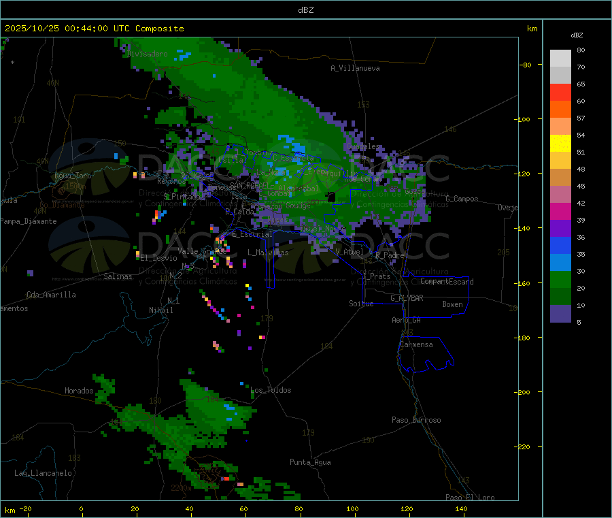The image size is (612, 518).
Task: Click the 'Lag.Llancanelo' location label
Action: click(x=44, y=473)
